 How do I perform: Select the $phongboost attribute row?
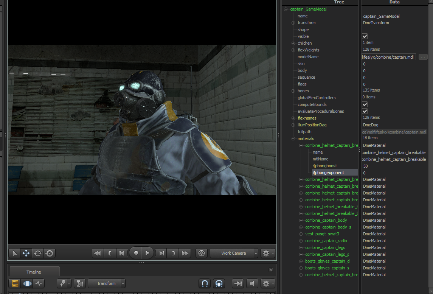[325, 166]
